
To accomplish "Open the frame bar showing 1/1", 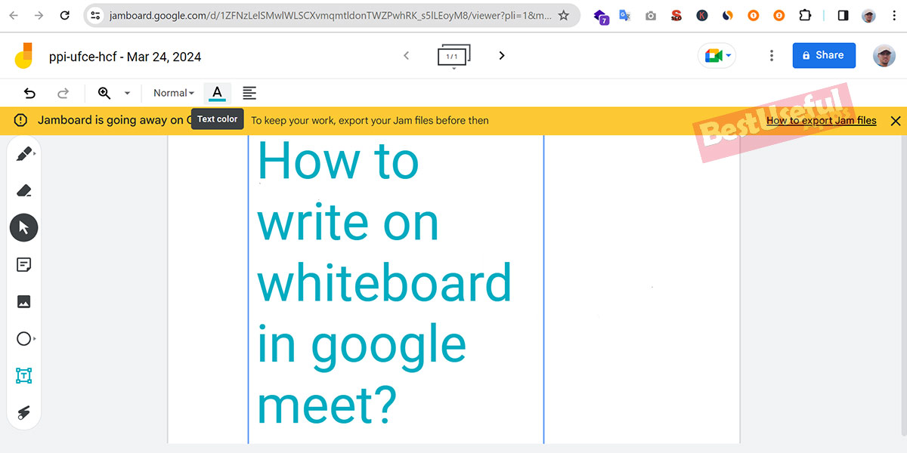I will pyautogui.click(x=453, y=55).
